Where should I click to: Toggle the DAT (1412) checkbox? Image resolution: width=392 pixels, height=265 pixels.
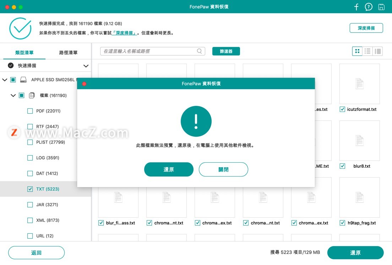[30, 173]
